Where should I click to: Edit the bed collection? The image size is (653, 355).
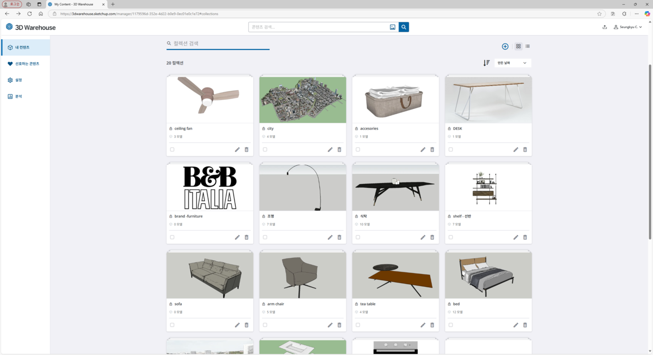click(x=516, y=325)
